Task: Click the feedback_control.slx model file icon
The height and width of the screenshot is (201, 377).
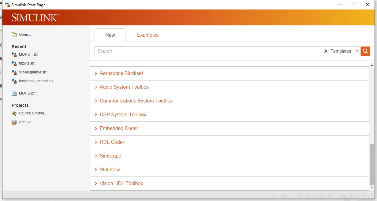Action: 14,81
